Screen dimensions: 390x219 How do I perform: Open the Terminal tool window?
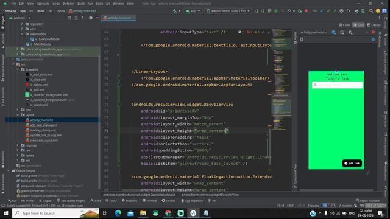[x=149, y=201]
